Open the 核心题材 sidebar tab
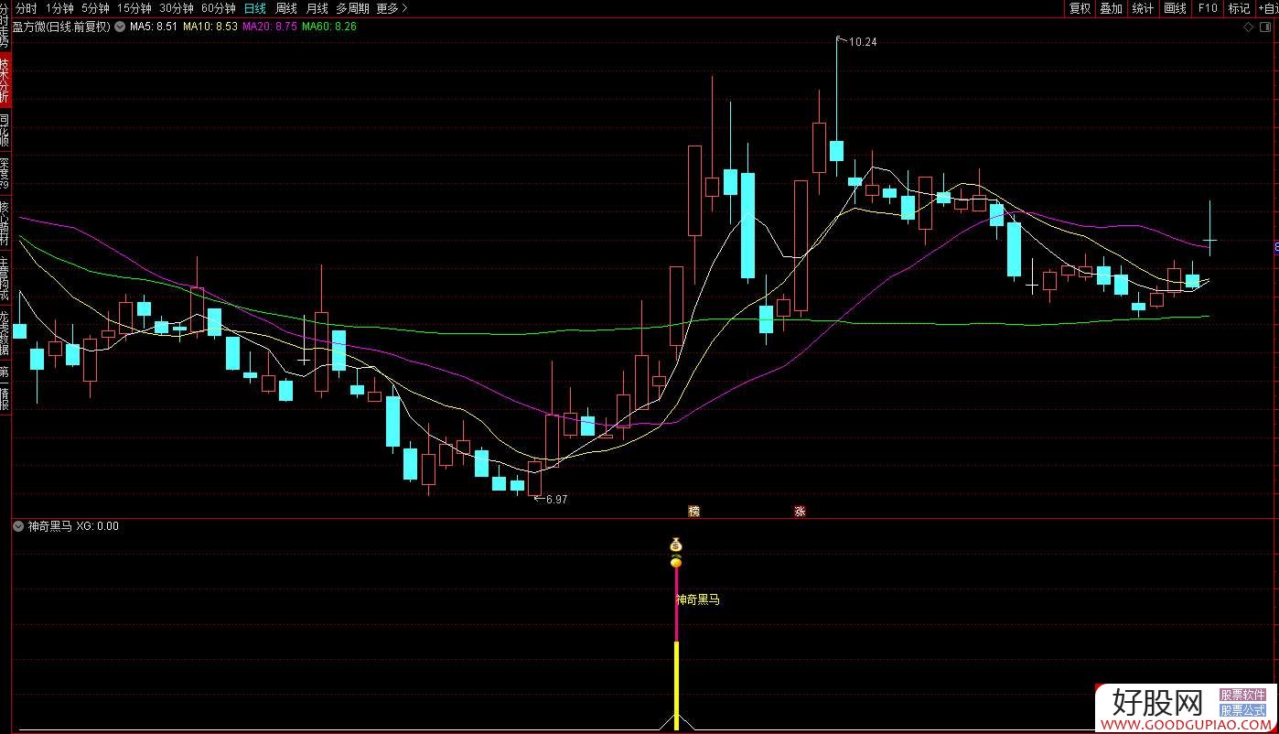The height and width of the screenshot is (734, 1279). pos(5,223)
